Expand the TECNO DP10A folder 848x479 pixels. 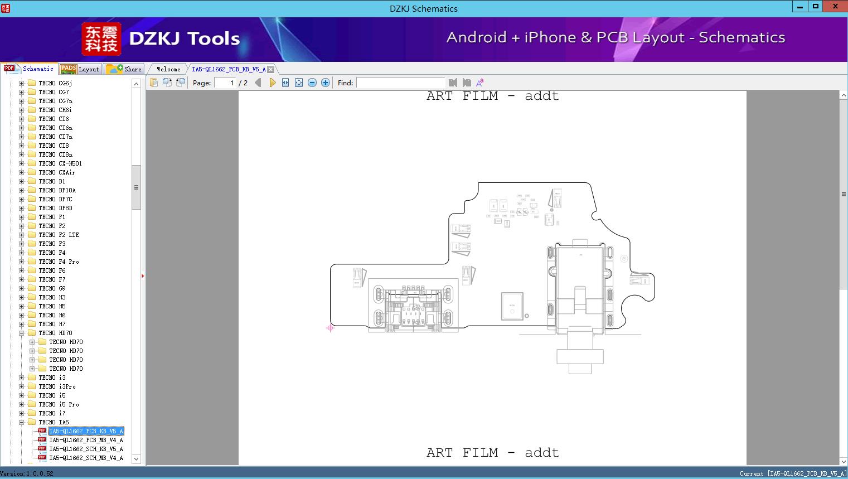(x=21, y=190)
